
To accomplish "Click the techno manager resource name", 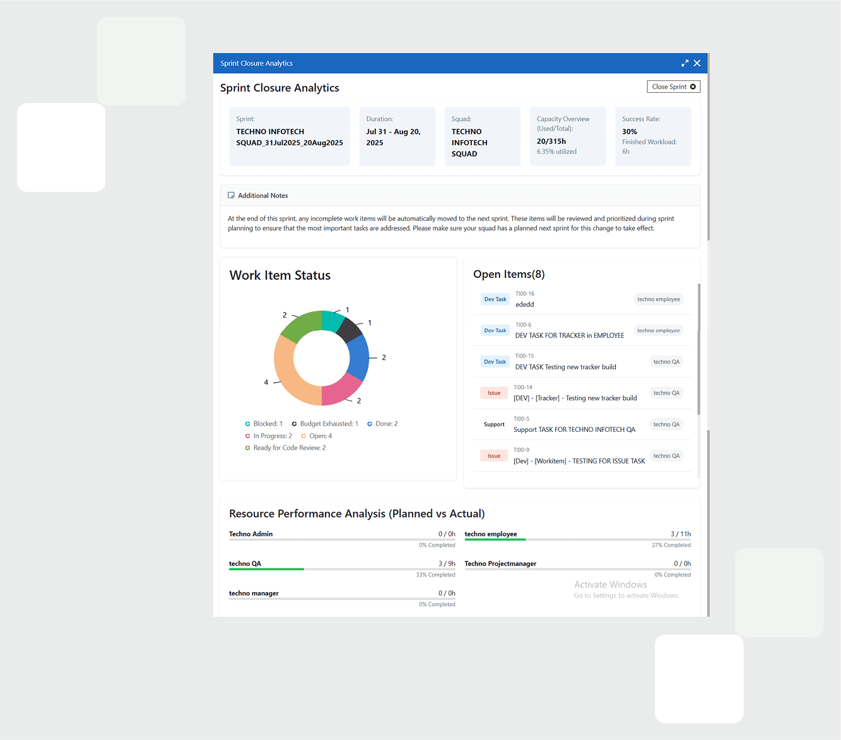I will [x=254, y=594].
